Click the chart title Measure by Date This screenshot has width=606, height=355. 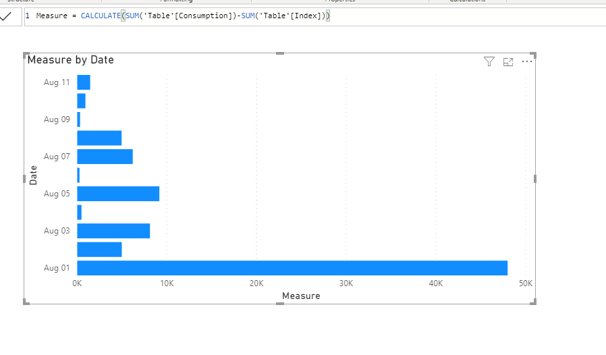point(71,60)
